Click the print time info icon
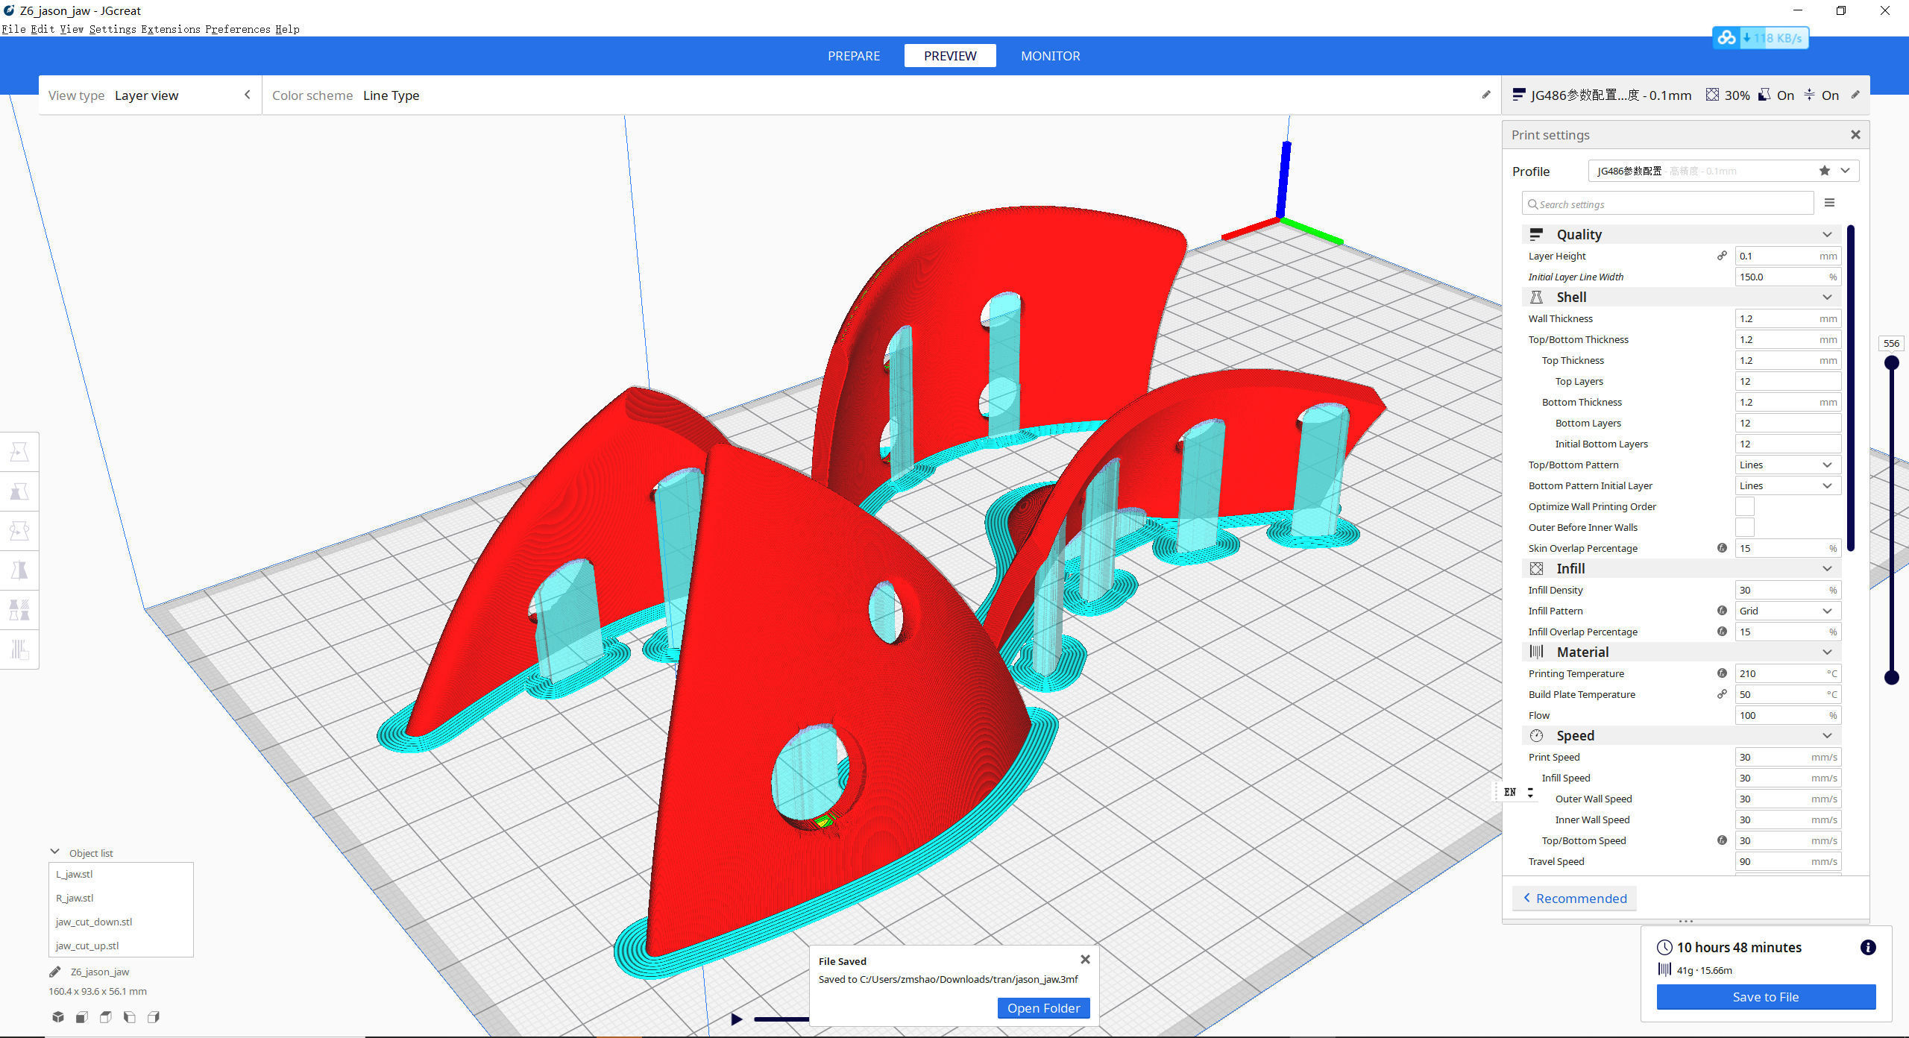Image resolution: width=1909 pixels, height=1038 pixels. pos(1867,947)
